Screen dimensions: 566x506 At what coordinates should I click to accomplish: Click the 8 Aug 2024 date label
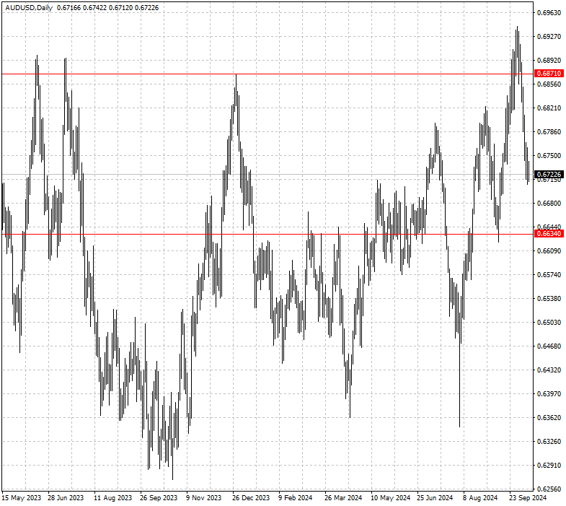[x=480, y=497]
